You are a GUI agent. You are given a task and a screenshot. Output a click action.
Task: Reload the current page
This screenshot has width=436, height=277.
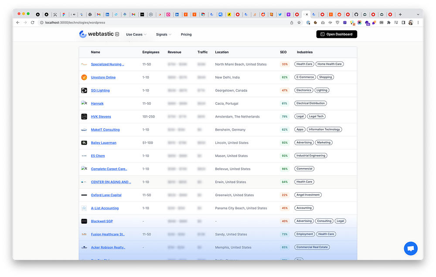pyautogui.click(x=33, y=23)
